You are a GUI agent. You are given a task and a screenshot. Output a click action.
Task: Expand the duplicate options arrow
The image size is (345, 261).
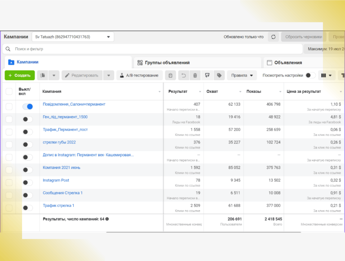[54, 76]
